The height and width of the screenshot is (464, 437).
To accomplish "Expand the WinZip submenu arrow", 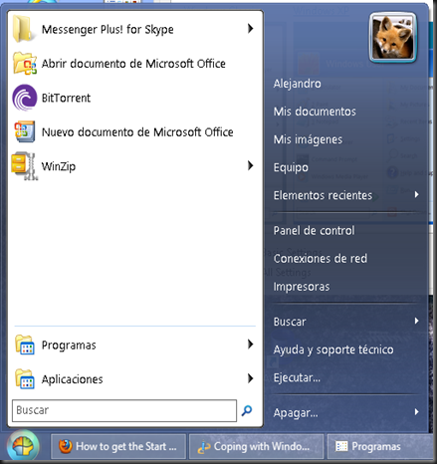I will (251, 165).
